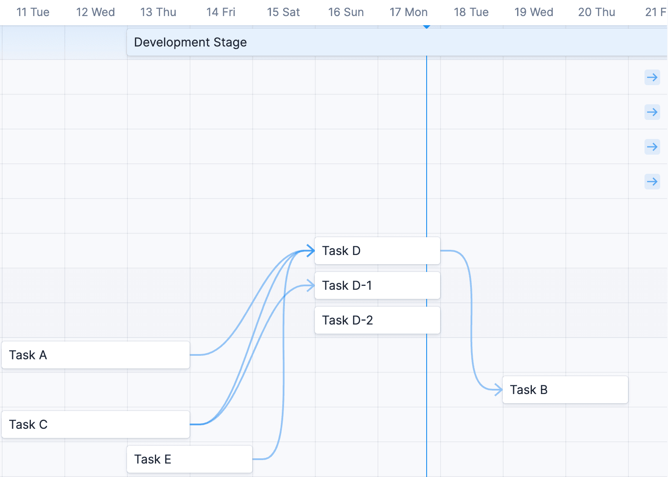Click the topmost scroll-to-task arrow icon

point(652,77)
